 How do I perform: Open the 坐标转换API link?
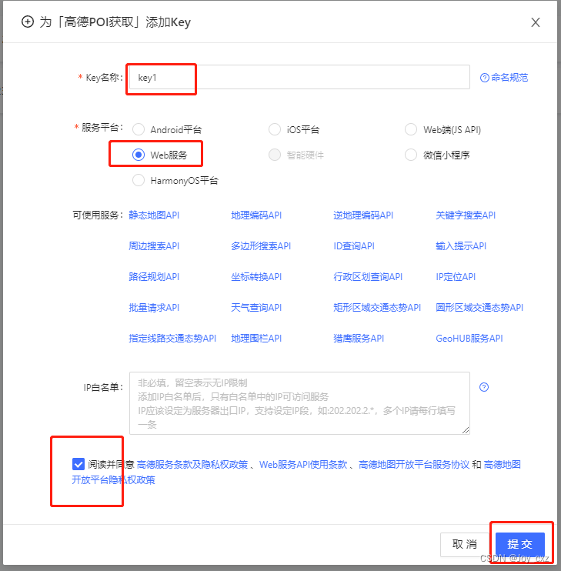coord(256,277)
